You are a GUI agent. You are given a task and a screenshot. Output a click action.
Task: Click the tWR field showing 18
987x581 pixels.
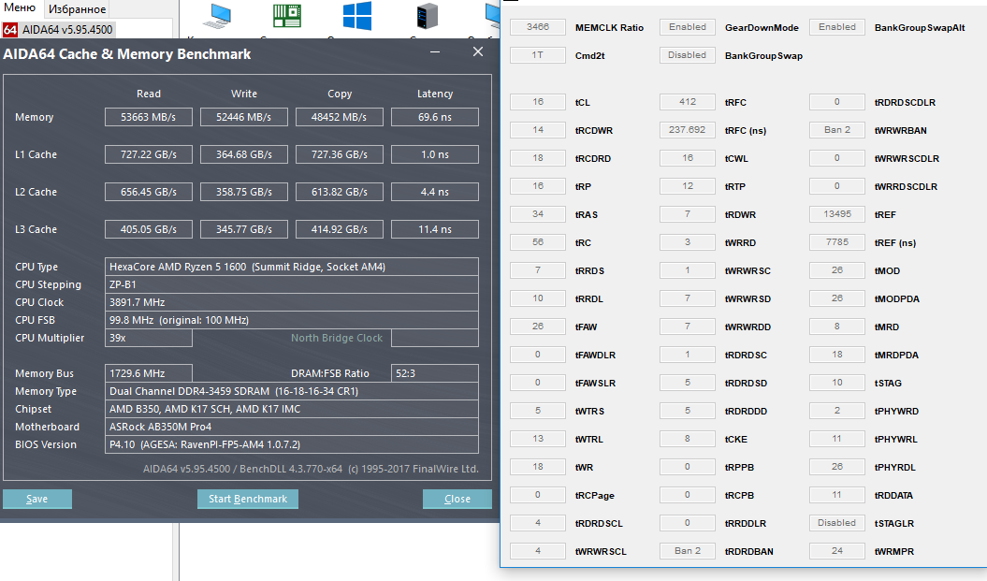point(538,467)
